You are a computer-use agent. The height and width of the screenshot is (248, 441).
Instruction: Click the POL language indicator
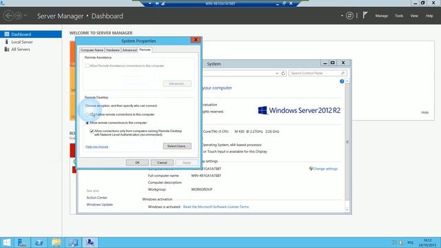(x=411, y=242)
